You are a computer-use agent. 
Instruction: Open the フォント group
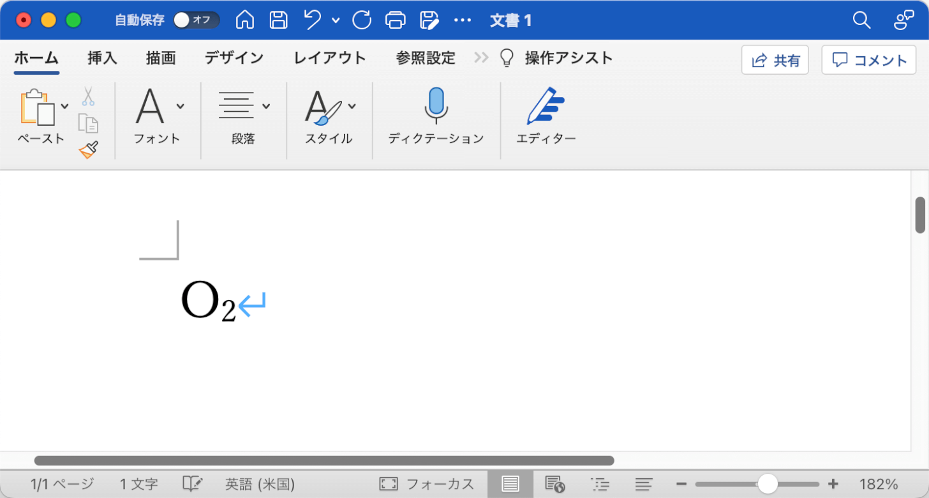click(x=158, y=116)
